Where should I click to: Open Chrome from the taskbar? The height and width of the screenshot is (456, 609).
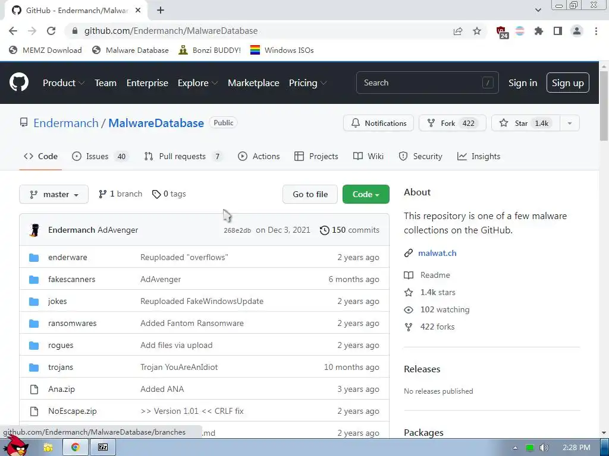pyautogui.click(x=76, y=448)
